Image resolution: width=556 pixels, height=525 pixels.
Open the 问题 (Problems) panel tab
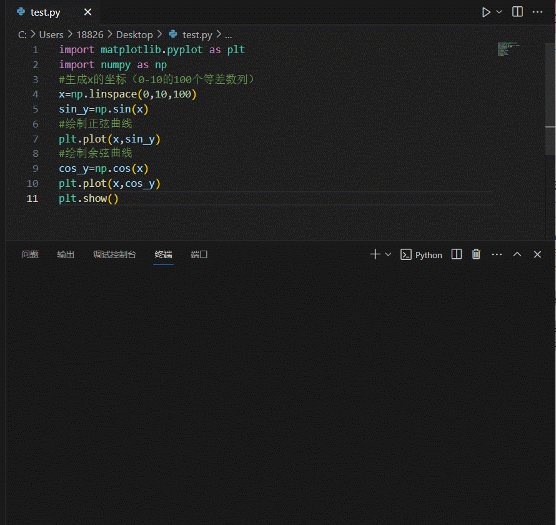pyautogui.click(x=30, y=254)
